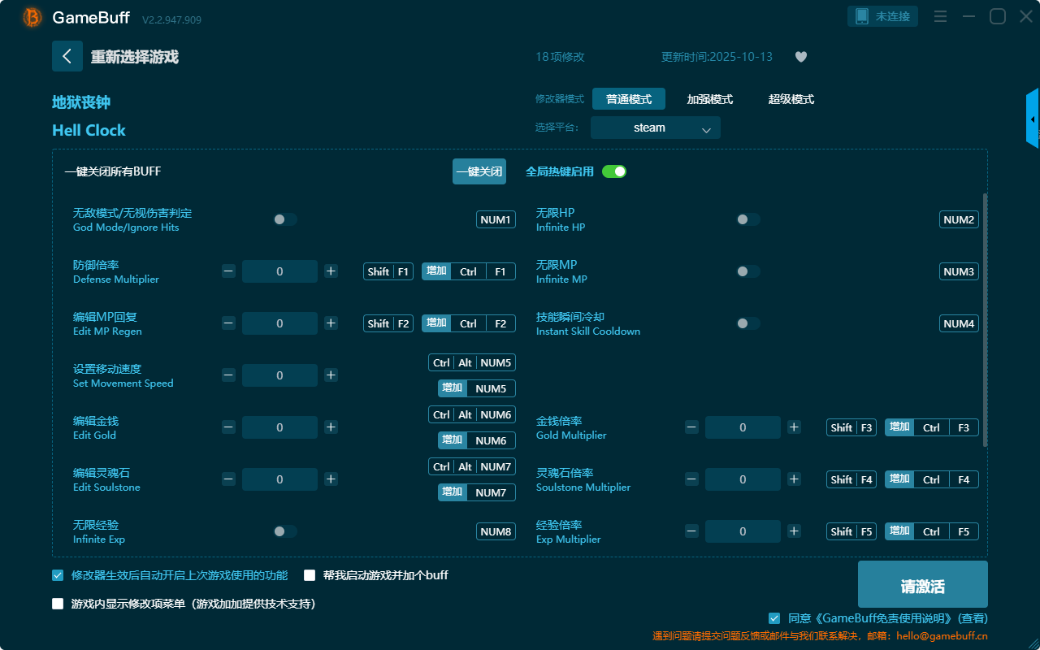
Task: Select the 超级模式 super mode tab
Action: click(791, 99)
